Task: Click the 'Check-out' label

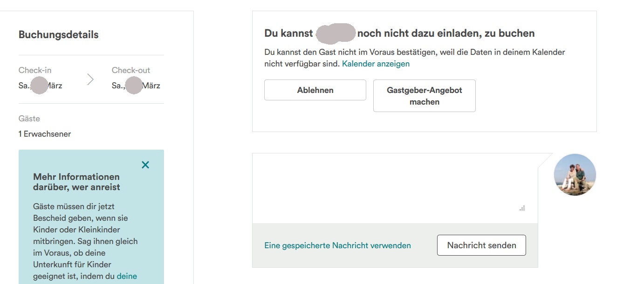Action: [131, 70]
